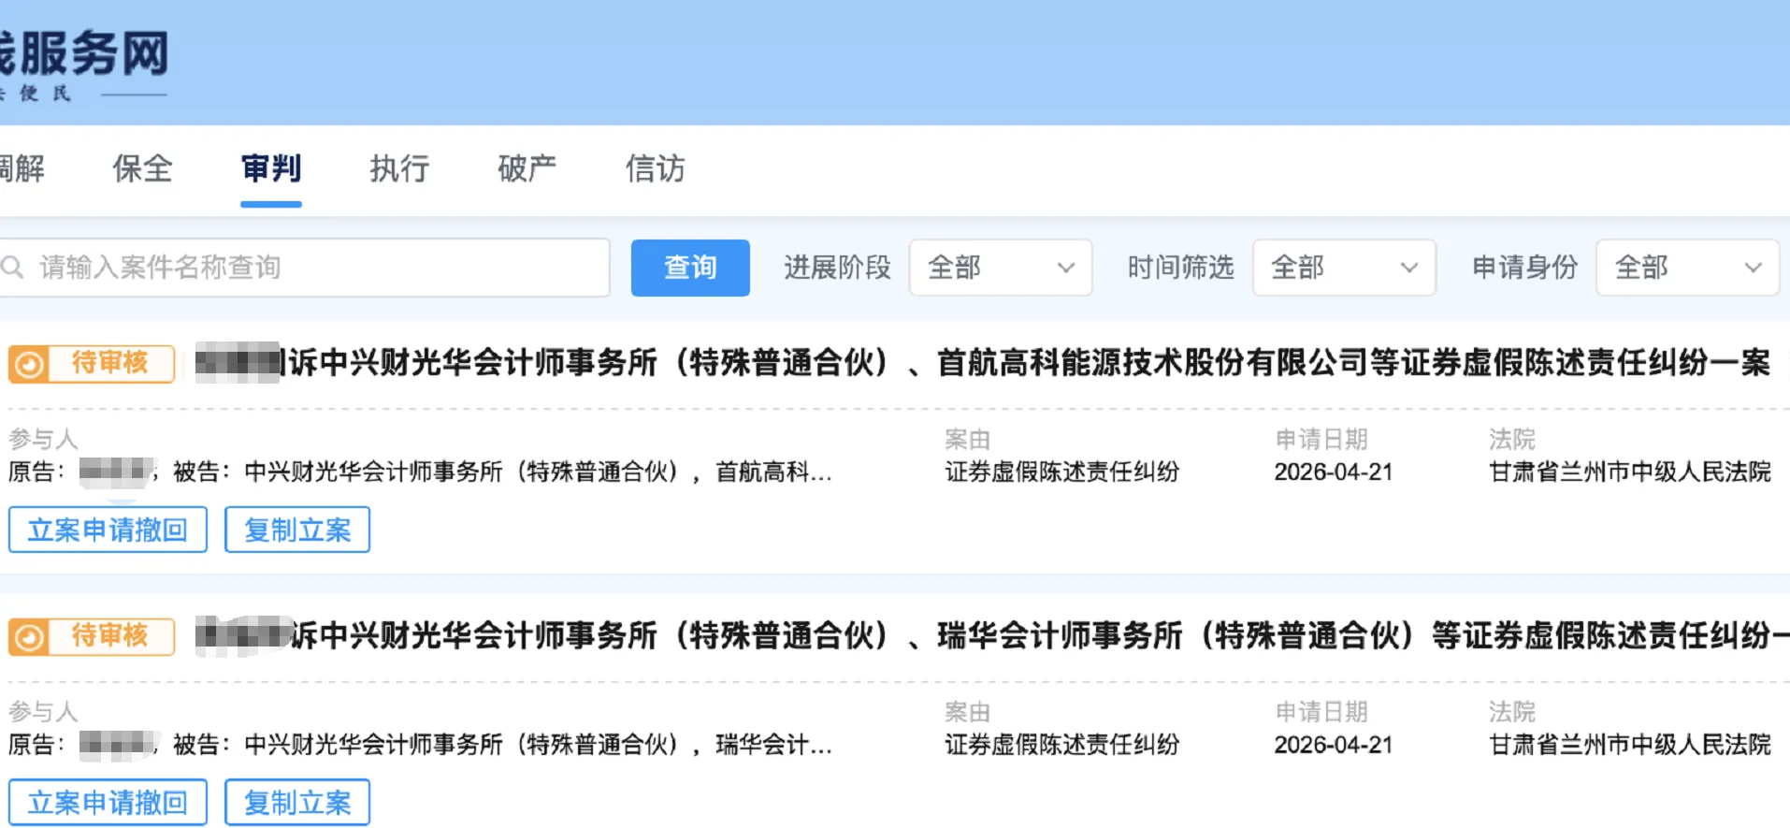
Task: Click pending-review icon on 瑞华会计师 case
Action: 29,637
